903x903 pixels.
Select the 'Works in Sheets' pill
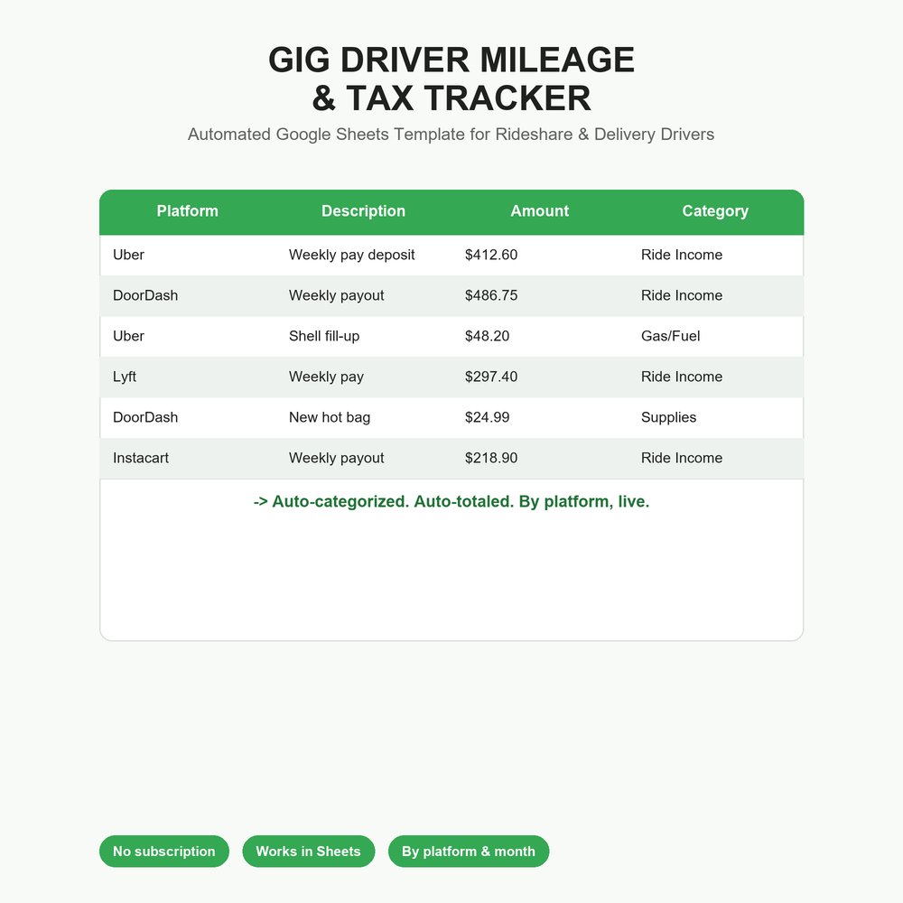coord(308,852)
